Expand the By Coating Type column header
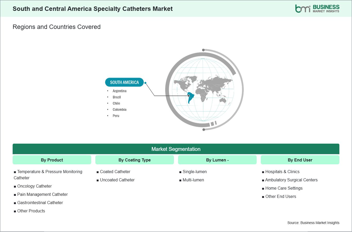Image resolution: width=352 pixels, height=232 pixels. (x=135, y=160)
